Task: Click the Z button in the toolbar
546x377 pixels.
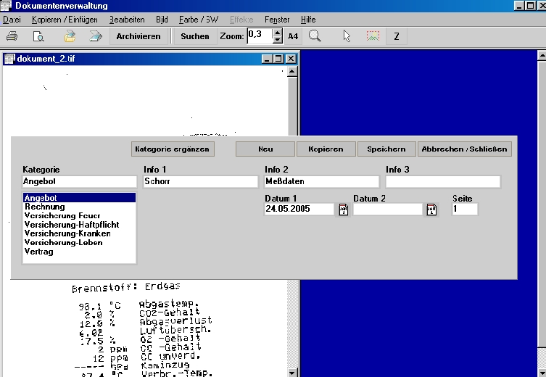Action: point(396,36)
